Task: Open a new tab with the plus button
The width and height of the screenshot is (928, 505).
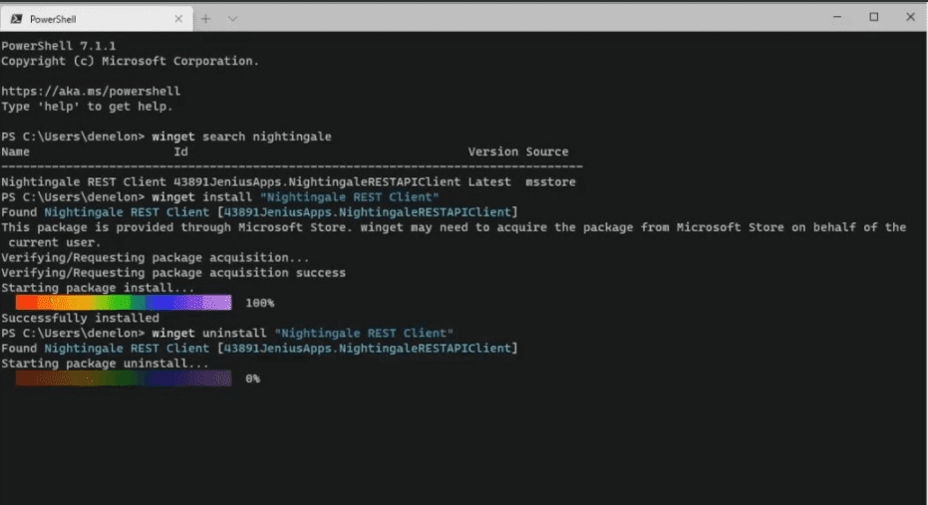Action: coord(206,18)
